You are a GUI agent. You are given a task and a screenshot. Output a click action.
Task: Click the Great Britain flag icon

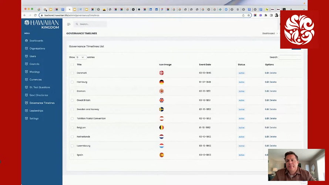(x=161, y=100)
